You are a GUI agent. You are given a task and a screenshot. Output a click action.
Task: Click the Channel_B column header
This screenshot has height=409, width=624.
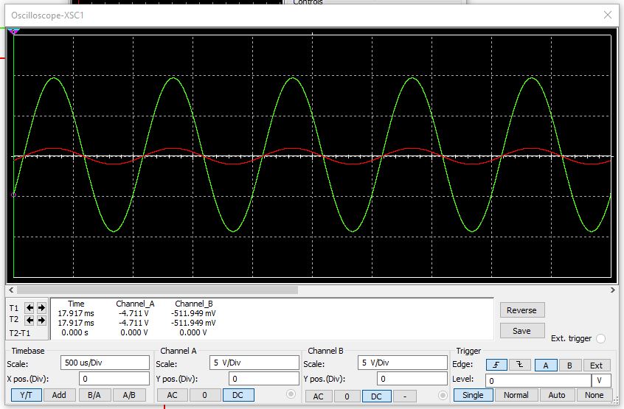(x=194, y=304)
